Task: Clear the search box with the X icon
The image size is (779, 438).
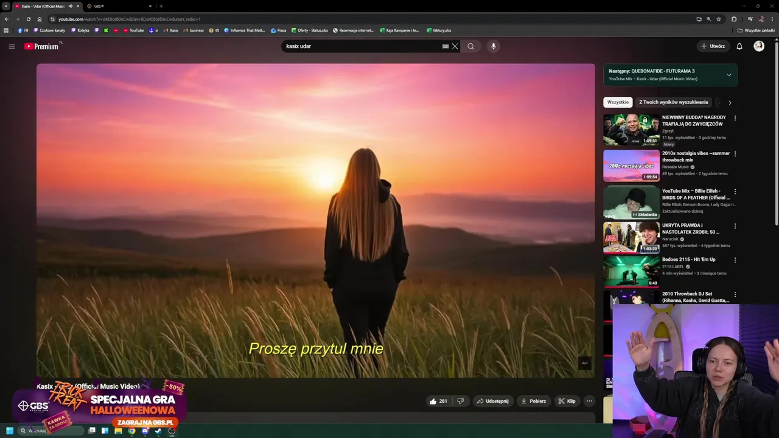Action: (x=455, y=46)
